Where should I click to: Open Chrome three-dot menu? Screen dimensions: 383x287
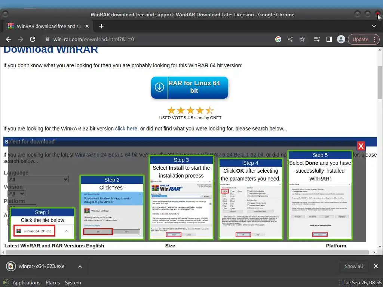point(375,39)
